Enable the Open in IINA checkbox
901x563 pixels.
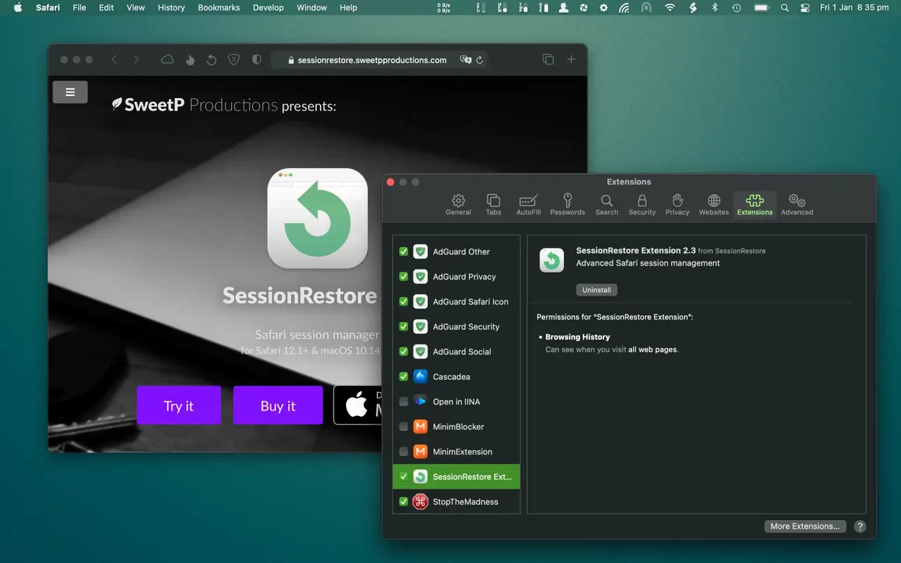(x=404, y=402)
